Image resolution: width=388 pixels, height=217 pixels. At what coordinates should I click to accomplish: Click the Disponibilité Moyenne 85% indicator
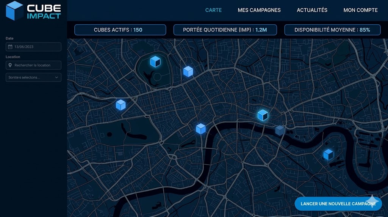[x=332, y=30]
